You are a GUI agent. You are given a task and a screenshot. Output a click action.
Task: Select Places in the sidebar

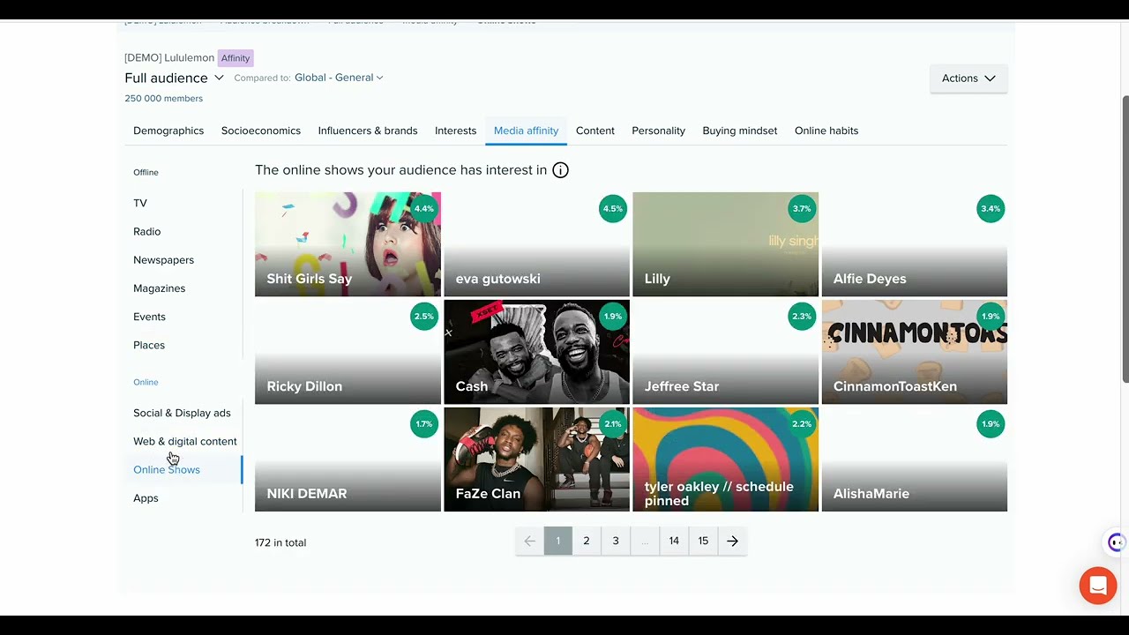tap(149, 345)
